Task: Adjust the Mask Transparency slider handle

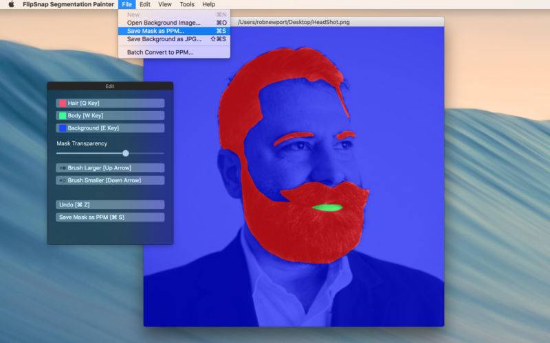Action: (126, 153)
